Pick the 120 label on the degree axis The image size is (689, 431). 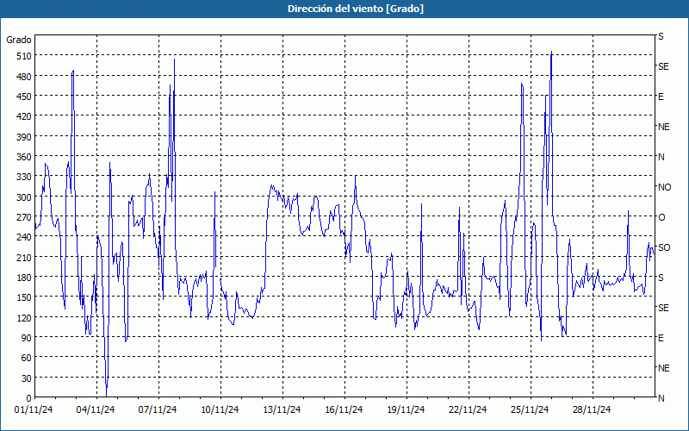(24, 317)
